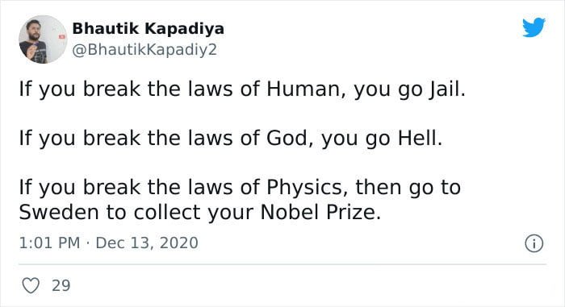Click the Twitter bird logo
The width and height of the screenshot is (565, 307).
click(x=534, y=27)
